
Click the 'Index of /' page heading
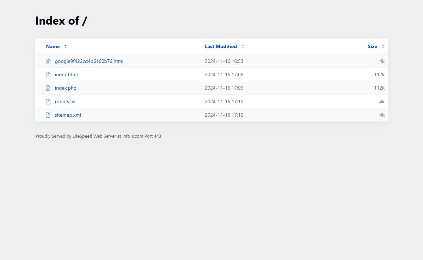pyautogui.click(x=61, y=21)
